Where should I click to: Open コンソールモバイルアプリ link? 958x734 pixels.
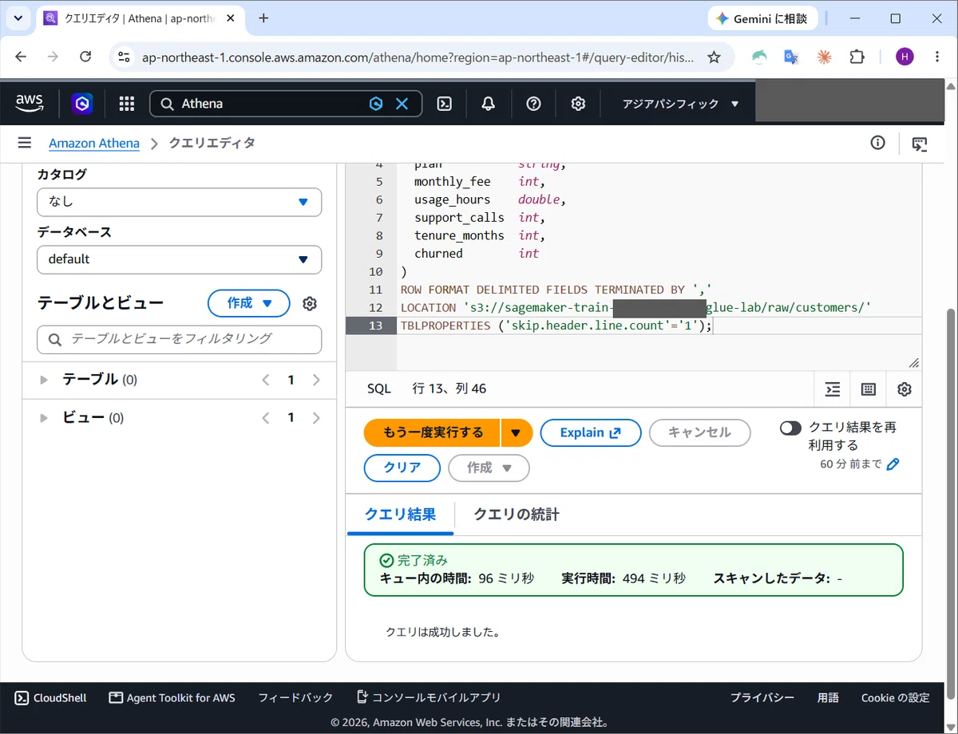(429, 698)
